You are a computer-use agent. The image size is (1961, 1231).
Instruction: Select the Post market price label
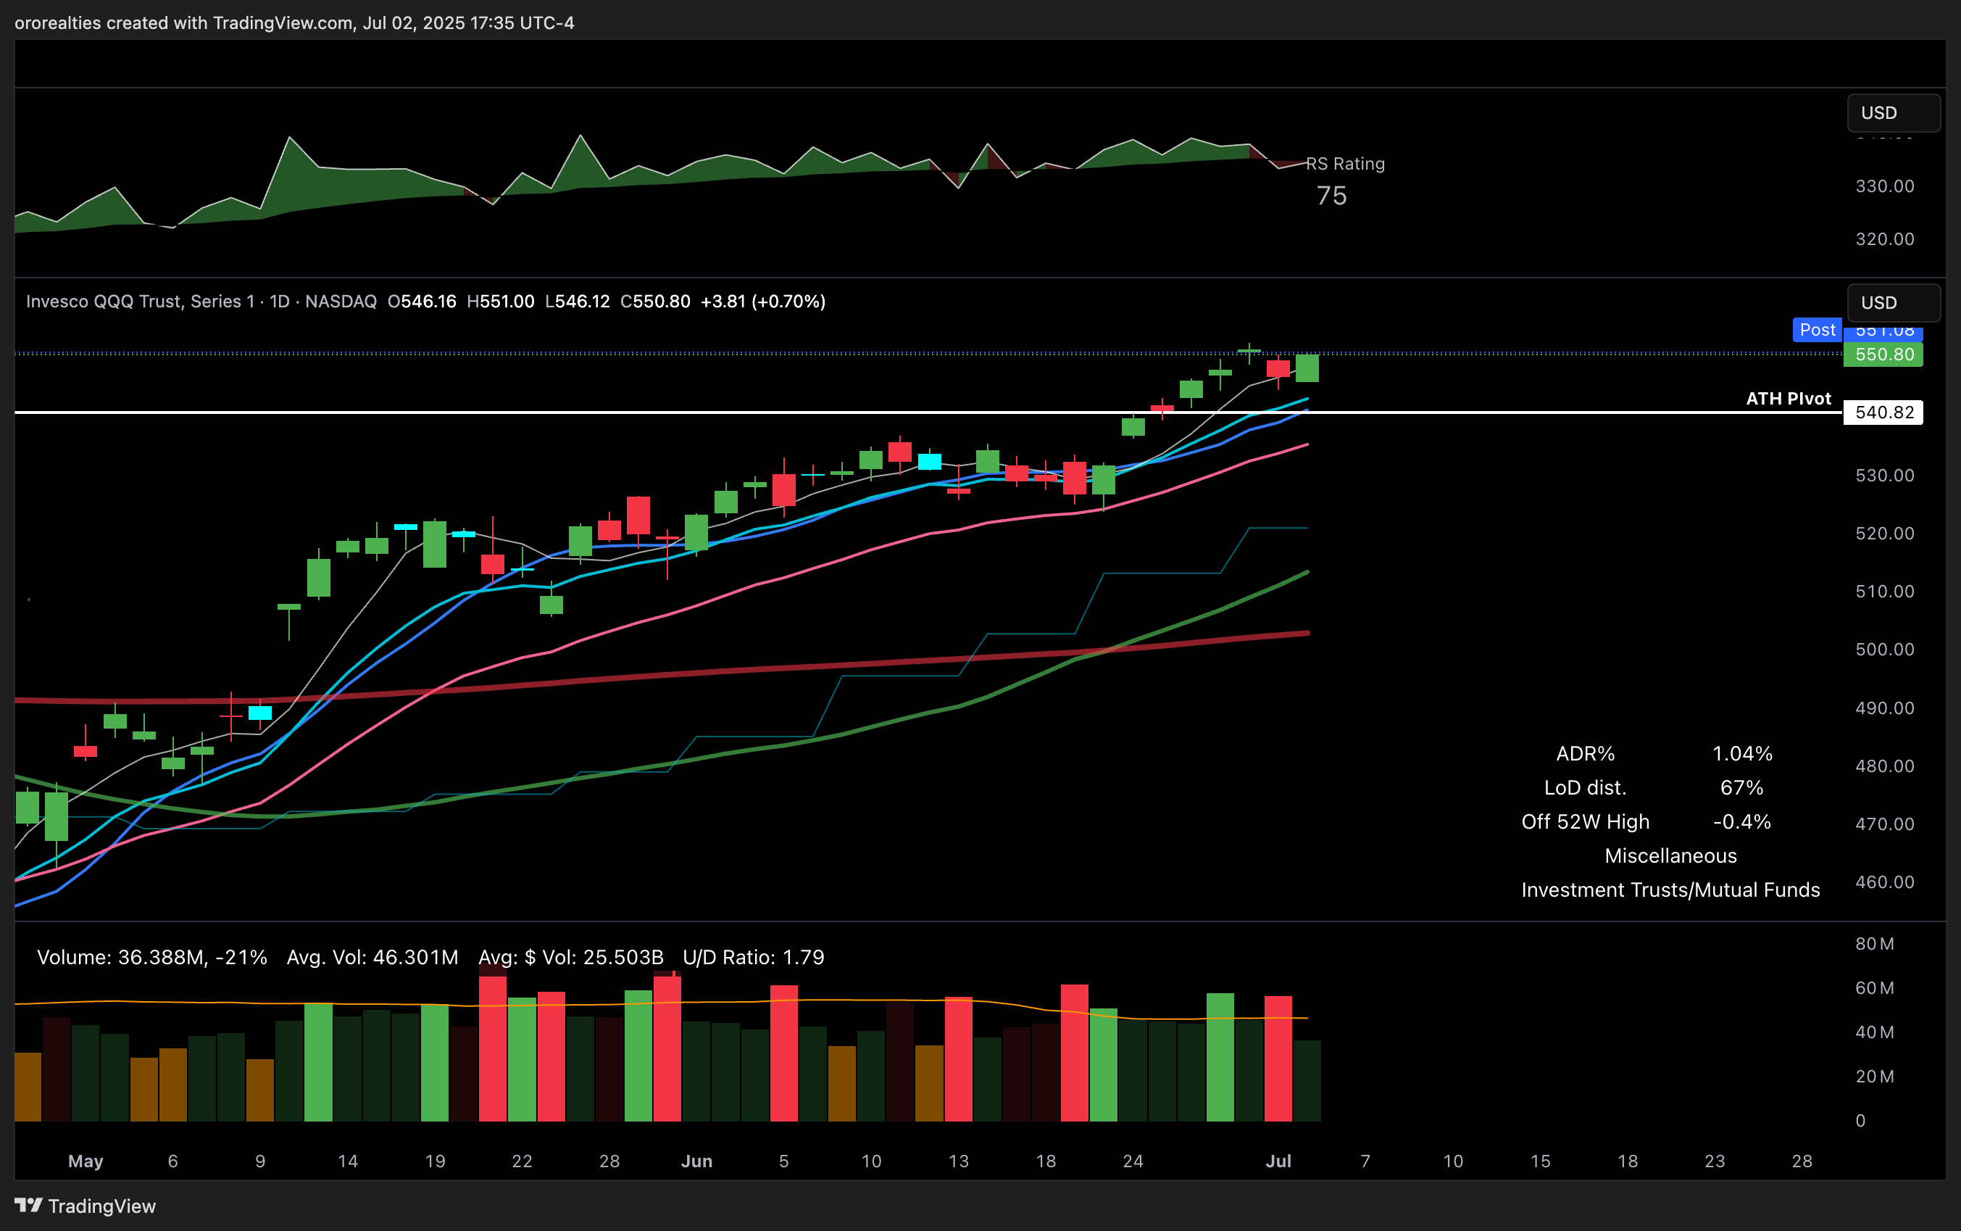click(x=1817, y=330)
